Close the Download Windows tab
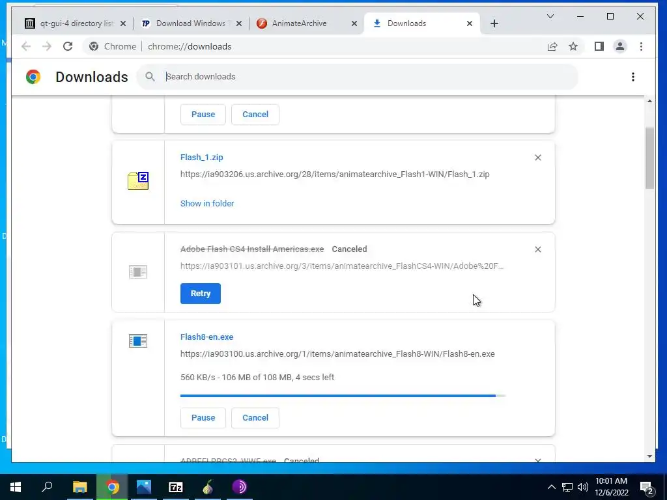This screenshot has height=500, width=667. (239, 23)
